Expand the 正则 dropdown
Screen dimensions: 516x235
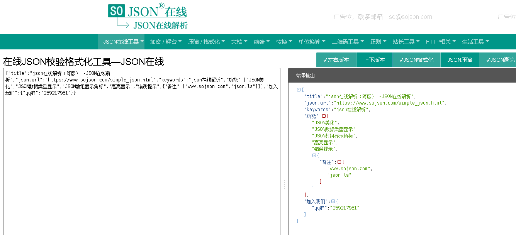[379, 42]
